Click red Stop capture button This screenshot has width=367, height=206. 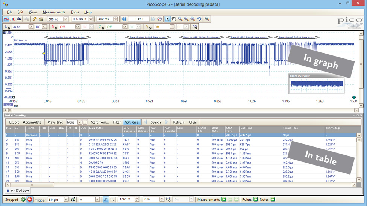[30, 199]
